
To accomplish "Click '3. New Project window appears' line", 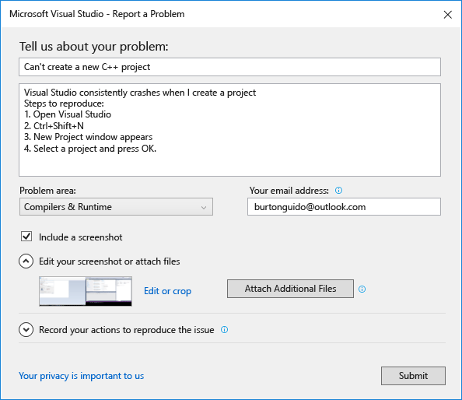I will click(88, 137).
